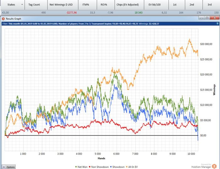
Task: Click the red Non Showdown legend swatch
Action: 90,167
